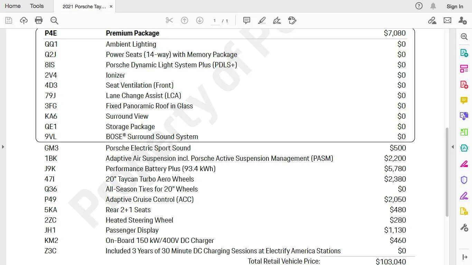Open the cloud upload icon
Screen dimensions: 472x265
point(24,20)
